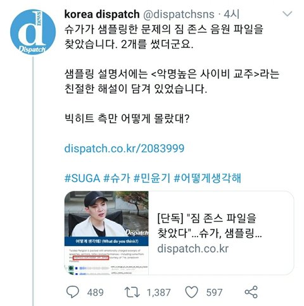
Task: View the 489 replies count
Action: tap(96, 293)
